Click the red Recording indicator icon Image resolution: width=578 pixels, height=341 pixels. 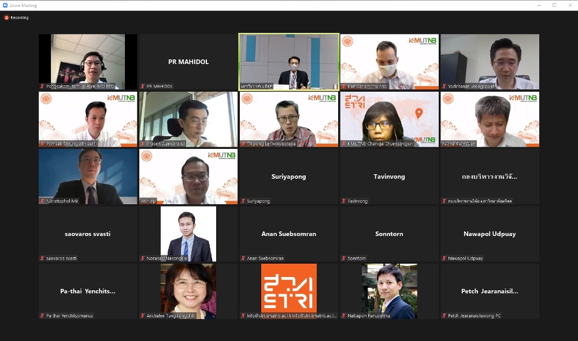(x=7, y=18)
